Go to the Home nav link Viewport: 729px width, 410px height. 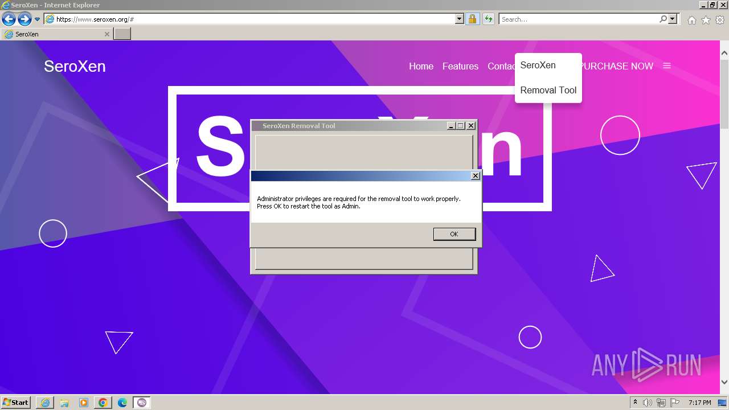pyautogui.click(x=421, y=66)
